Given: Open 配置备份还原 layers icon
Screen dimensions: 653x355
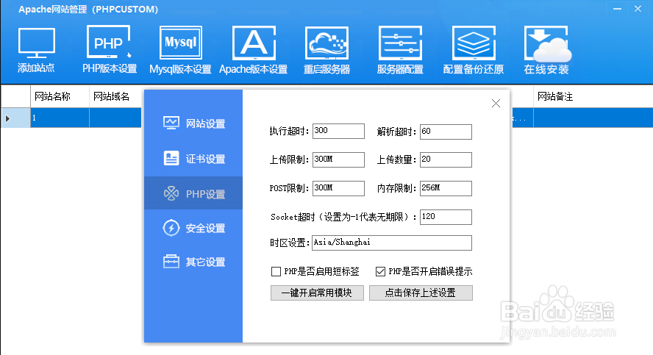Looking at the screenshot, I should click(x=474, y=43).
